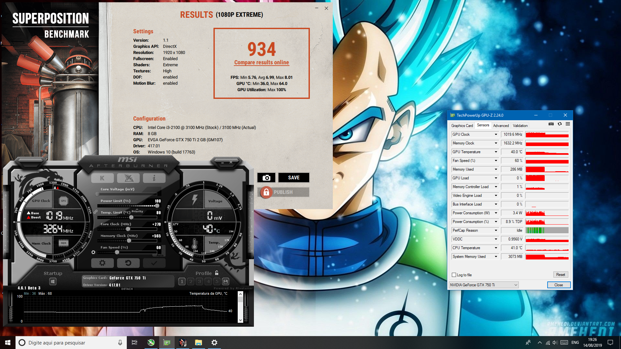
Task: Save the Superposition benchmark results
Action: (x=294, y=178)
